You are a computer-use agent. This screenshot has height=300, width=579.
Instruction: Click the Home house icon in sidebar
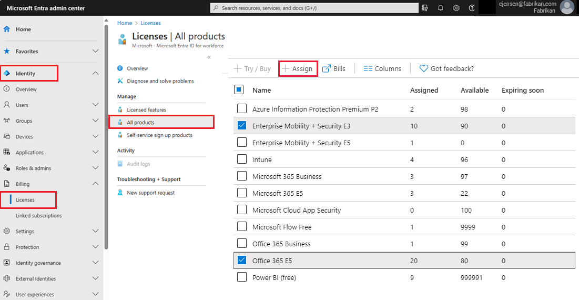click(x=7, y=29)
